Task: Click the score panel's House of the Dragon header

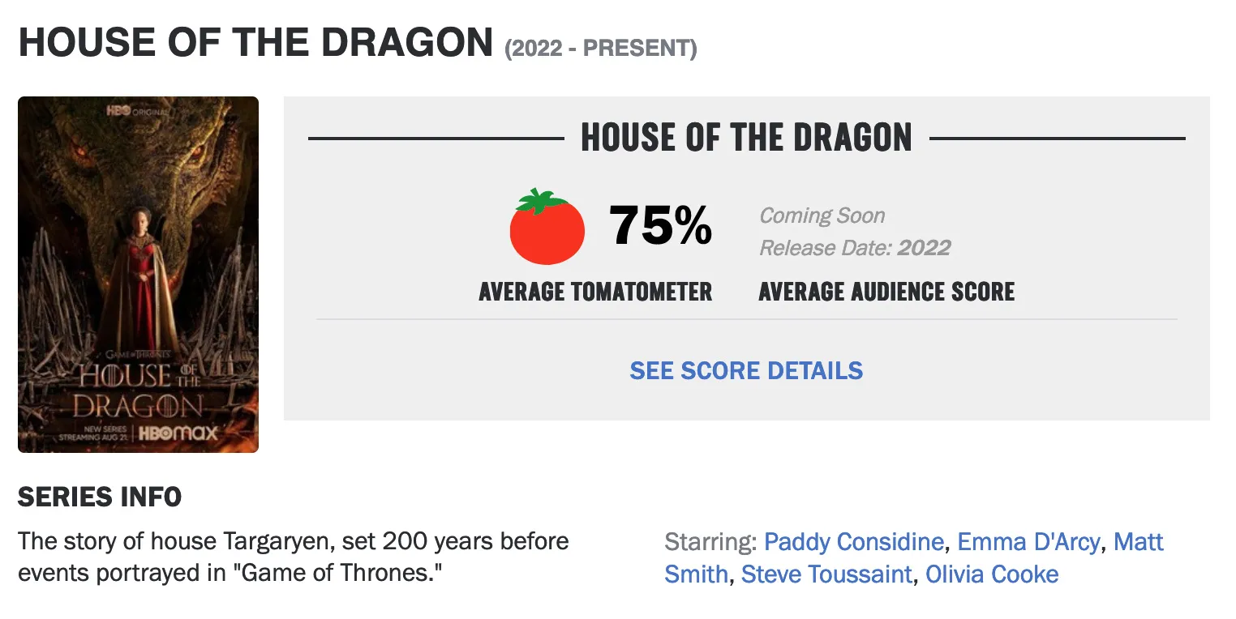Action: [746, 138]
